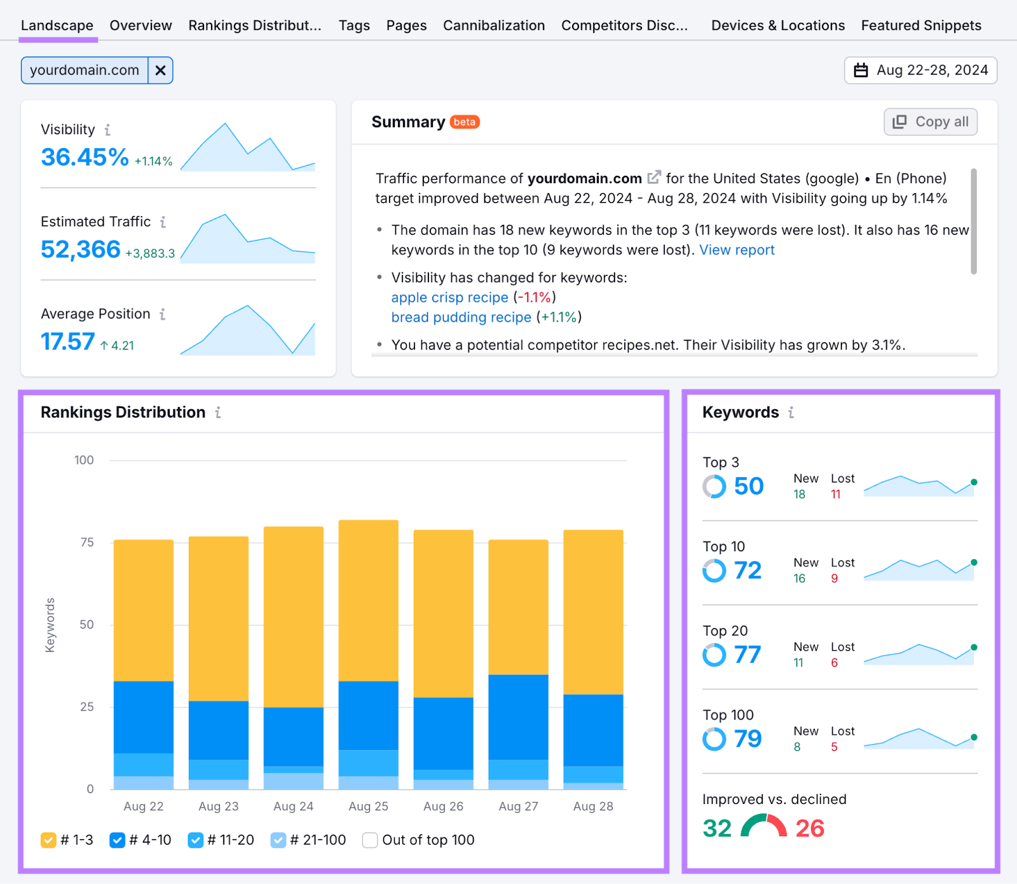The height and width of the screenshot is (884, 1017).
Task: Disable the # 4-10 keywords checkbox
Action: (x=117, y=840)
